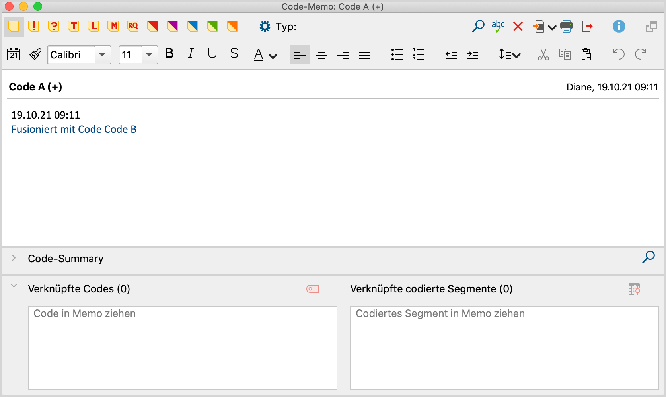666x397 pixels.
Task: Align text left
Action: point(300,54)
